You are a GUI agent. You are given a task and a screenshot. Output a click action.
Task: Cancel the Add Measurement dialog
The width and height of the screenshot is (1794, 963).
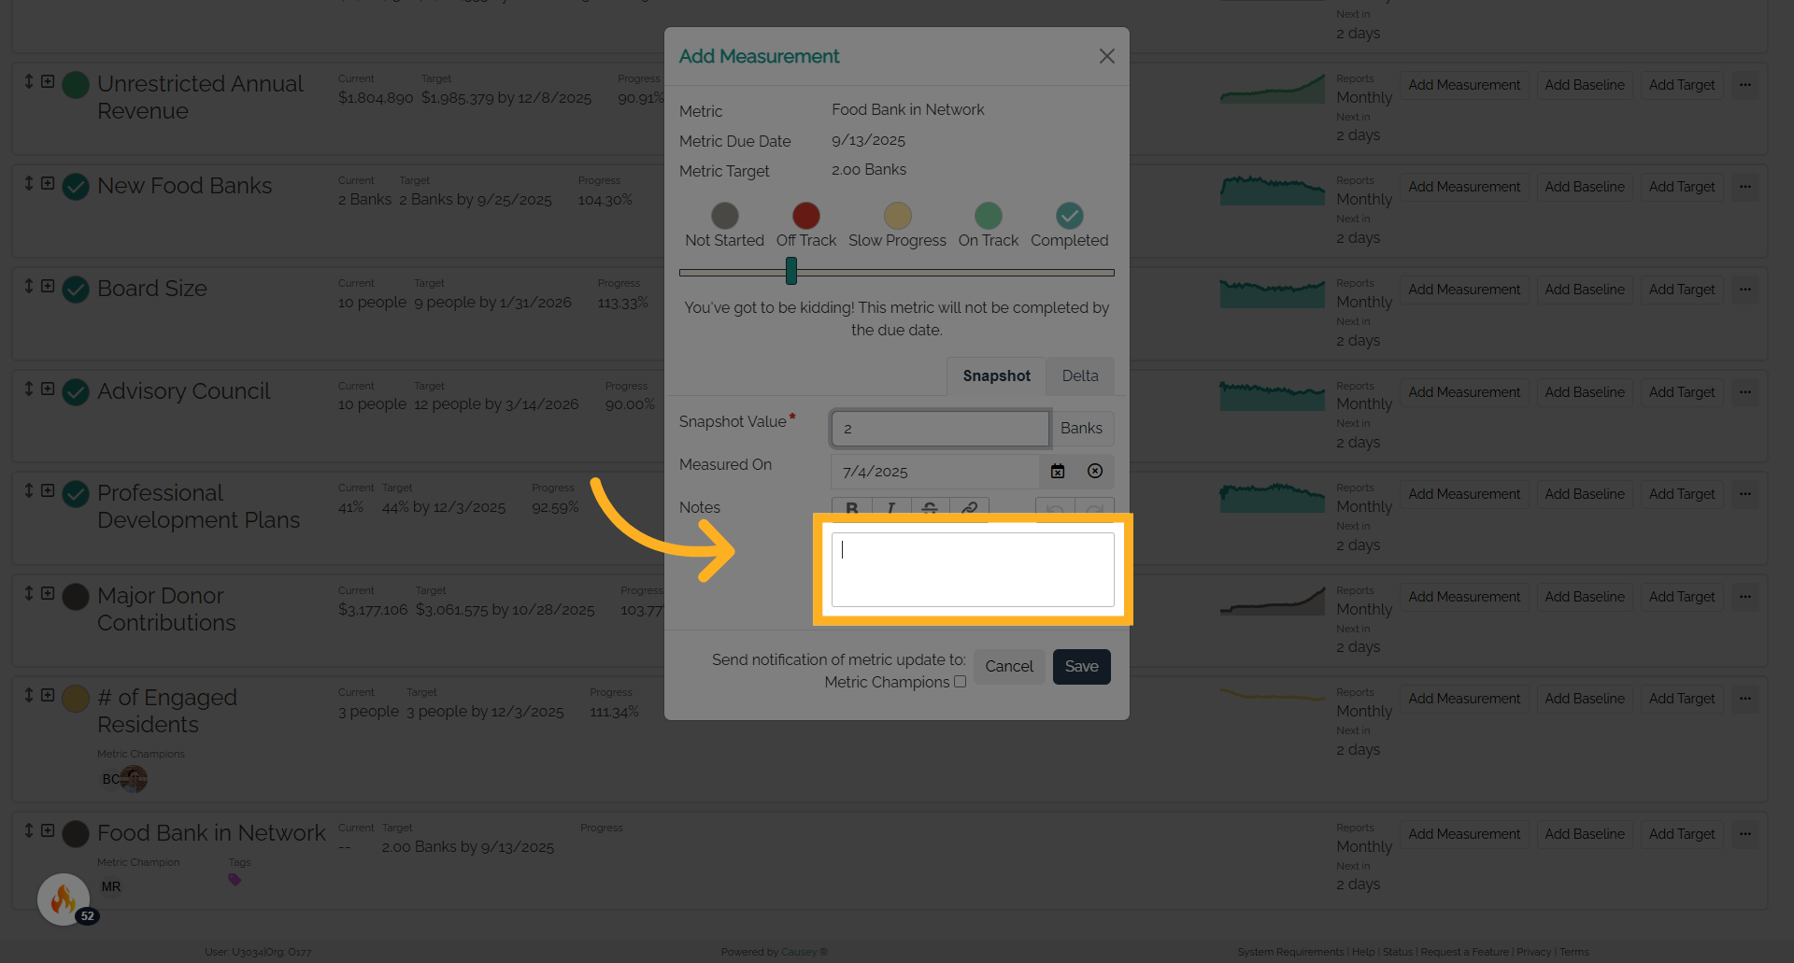click(1009, 666)
